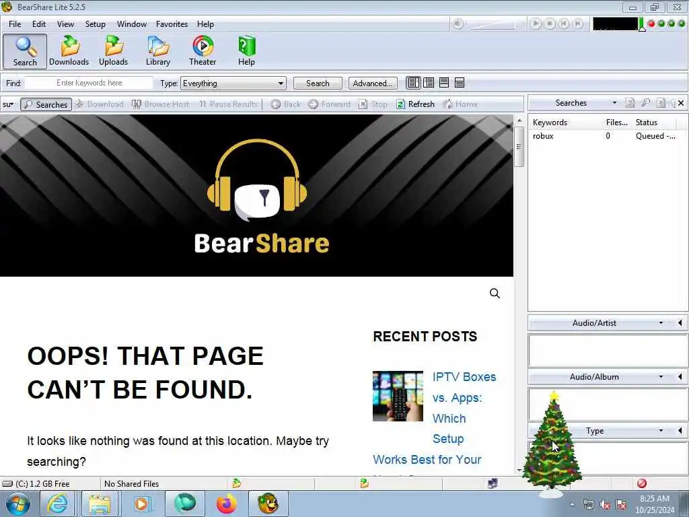Open the 'su' dropdown left of Searches

(x=8, y=104)
